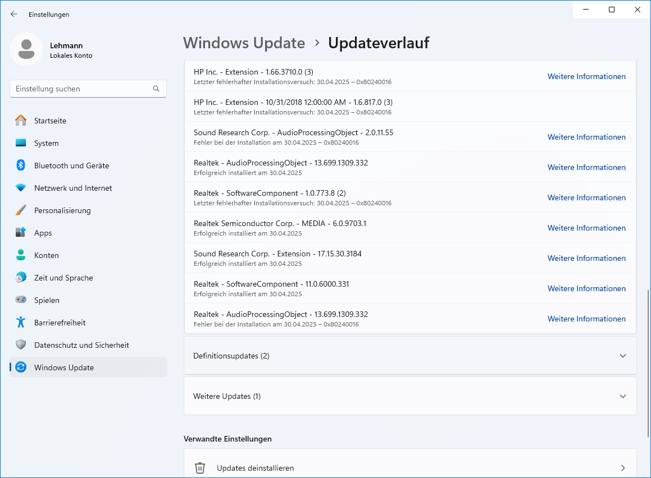
Task: Click the Definitionsupdates chevron arrow
Action: tap(623, 356)
